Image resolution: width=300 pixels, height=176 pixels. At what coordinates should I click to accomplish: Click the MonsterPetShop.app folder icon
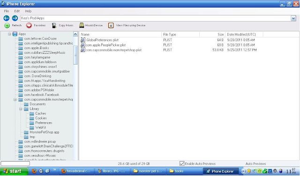click(x=26, y=132)
